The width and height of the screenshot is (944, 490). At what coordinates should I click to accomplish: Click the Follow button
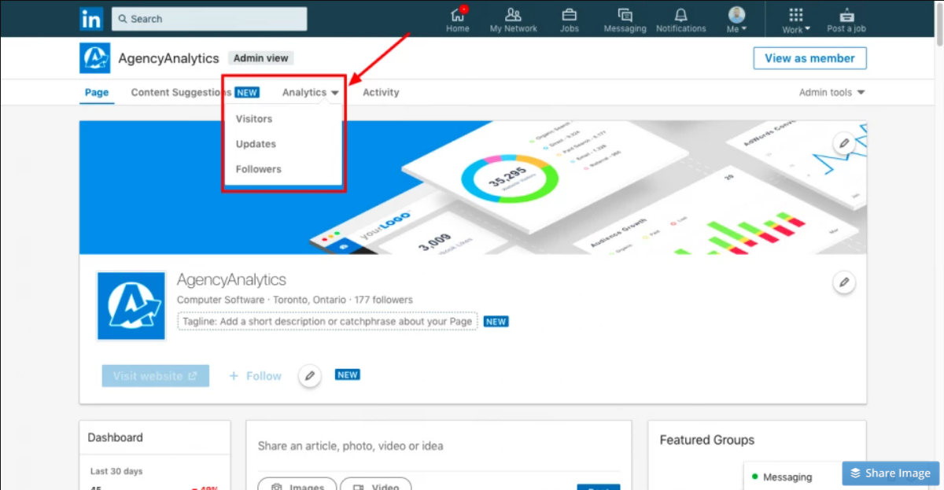point(255,376)
